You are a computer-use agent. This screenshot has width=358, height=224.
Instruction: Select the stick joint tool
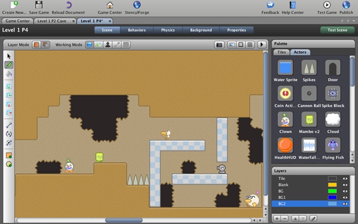pyautogui.click(x=9, y=125)
